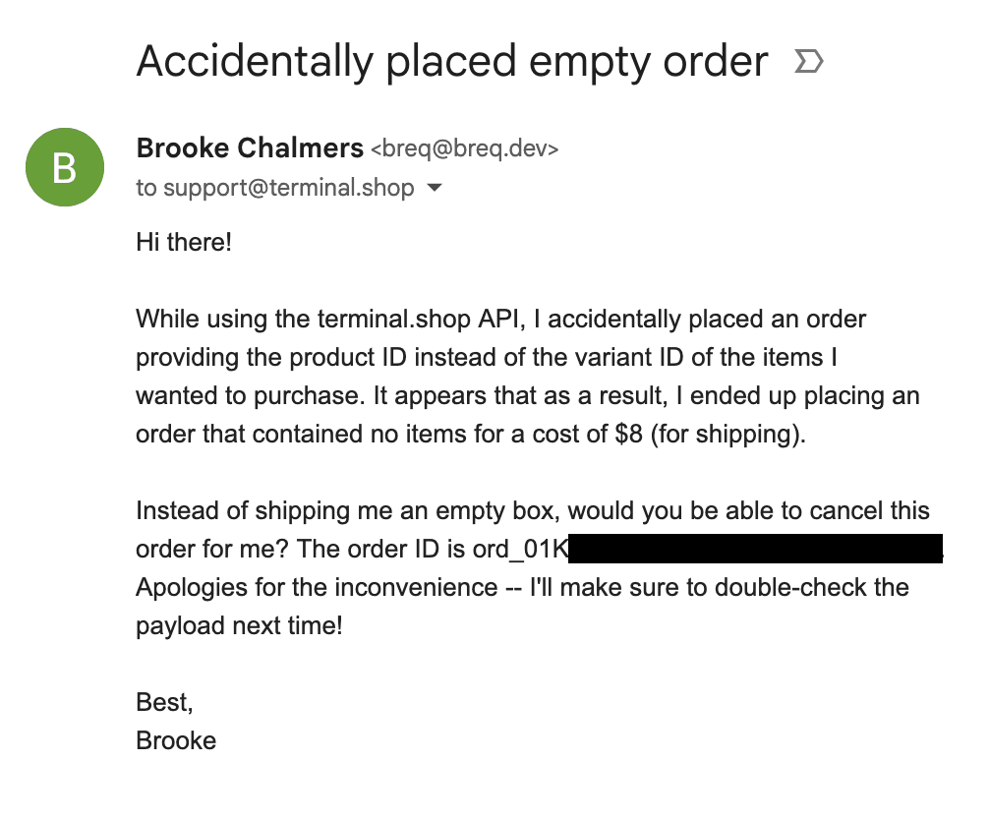Click the "Brooke" signature at the bottom
The width and height of the screenshot is (989, 820).
(x=176, y=740)
